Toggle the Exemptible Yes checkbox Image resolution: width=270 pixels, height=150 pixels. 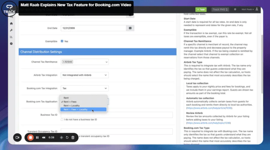(62, 41)
